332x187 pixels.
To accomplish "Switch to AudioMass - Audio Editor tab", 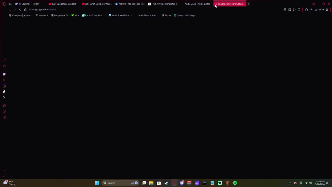I will tap(196, 4).
